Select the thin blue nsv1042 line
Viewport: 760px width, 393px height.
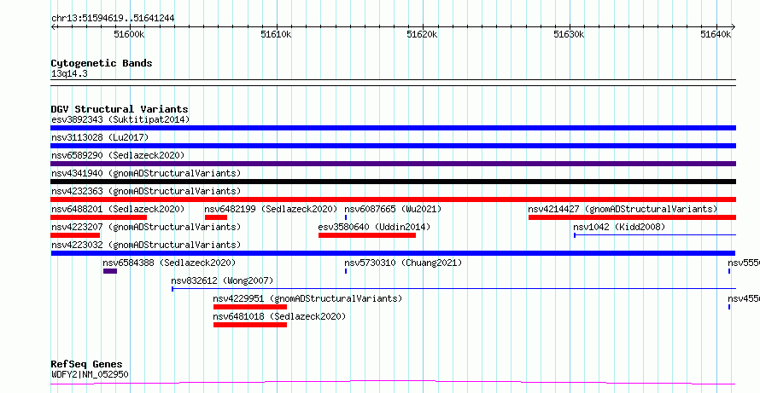[x=655, y=235]
